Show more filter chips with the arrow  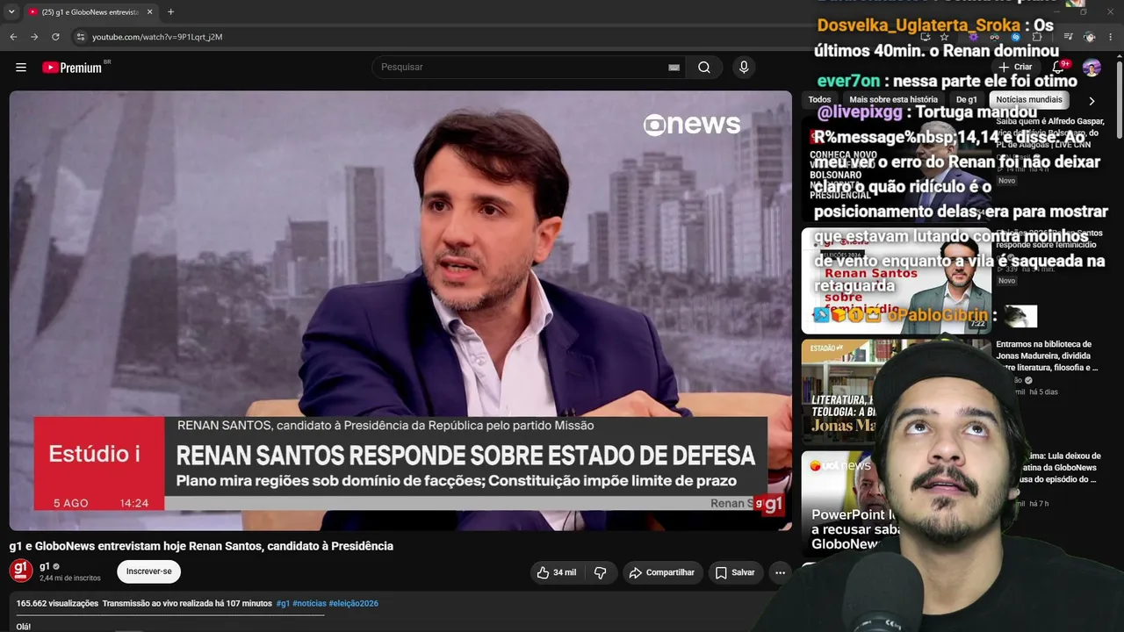(1092, 101)
